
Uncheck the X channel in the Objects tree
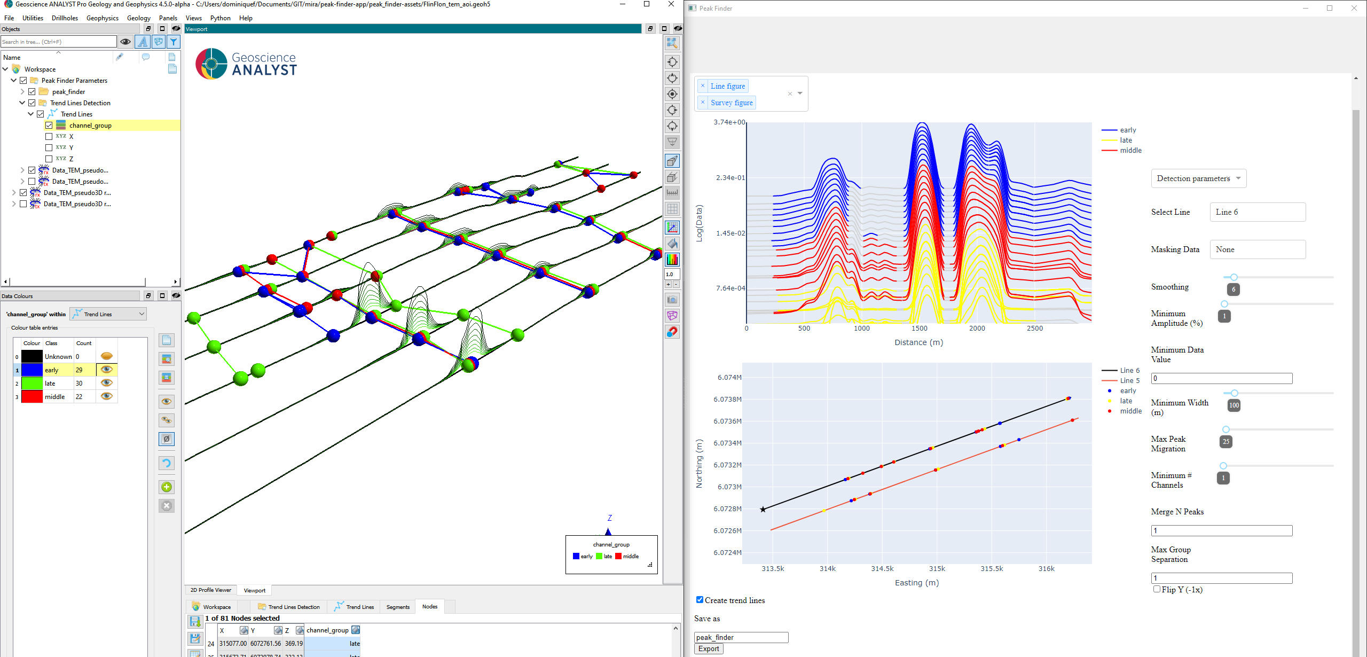49,136
